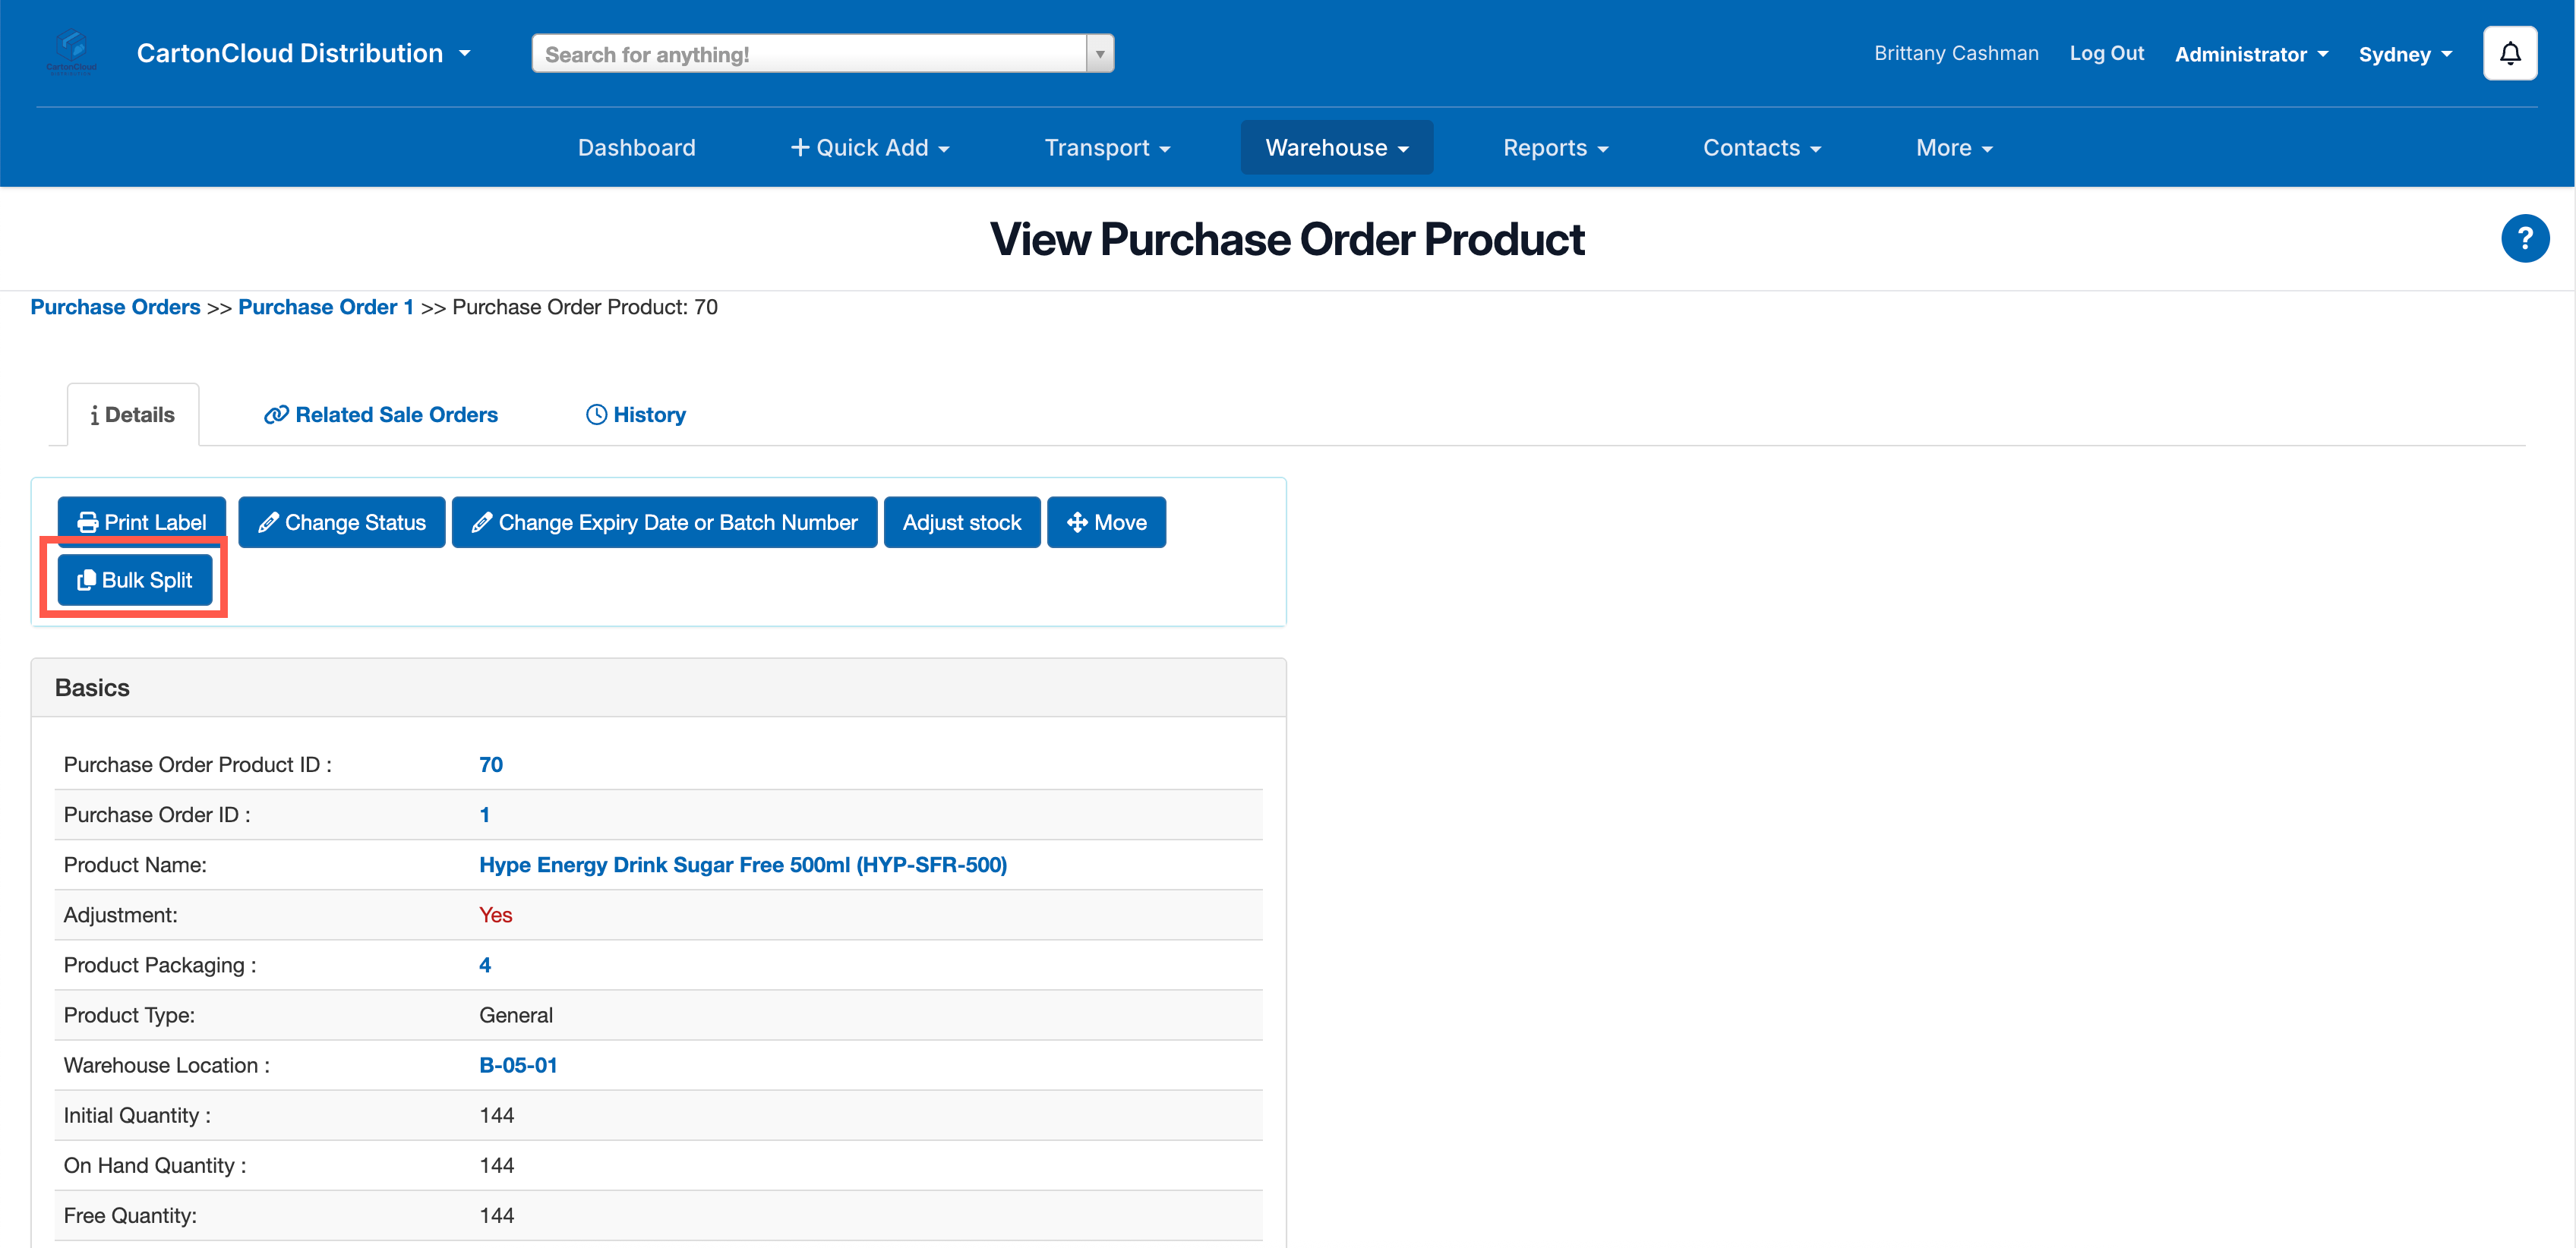Open the Administrator role dropdown
Viewport: 2576px width, 1248px height.
click(2250, 54)
